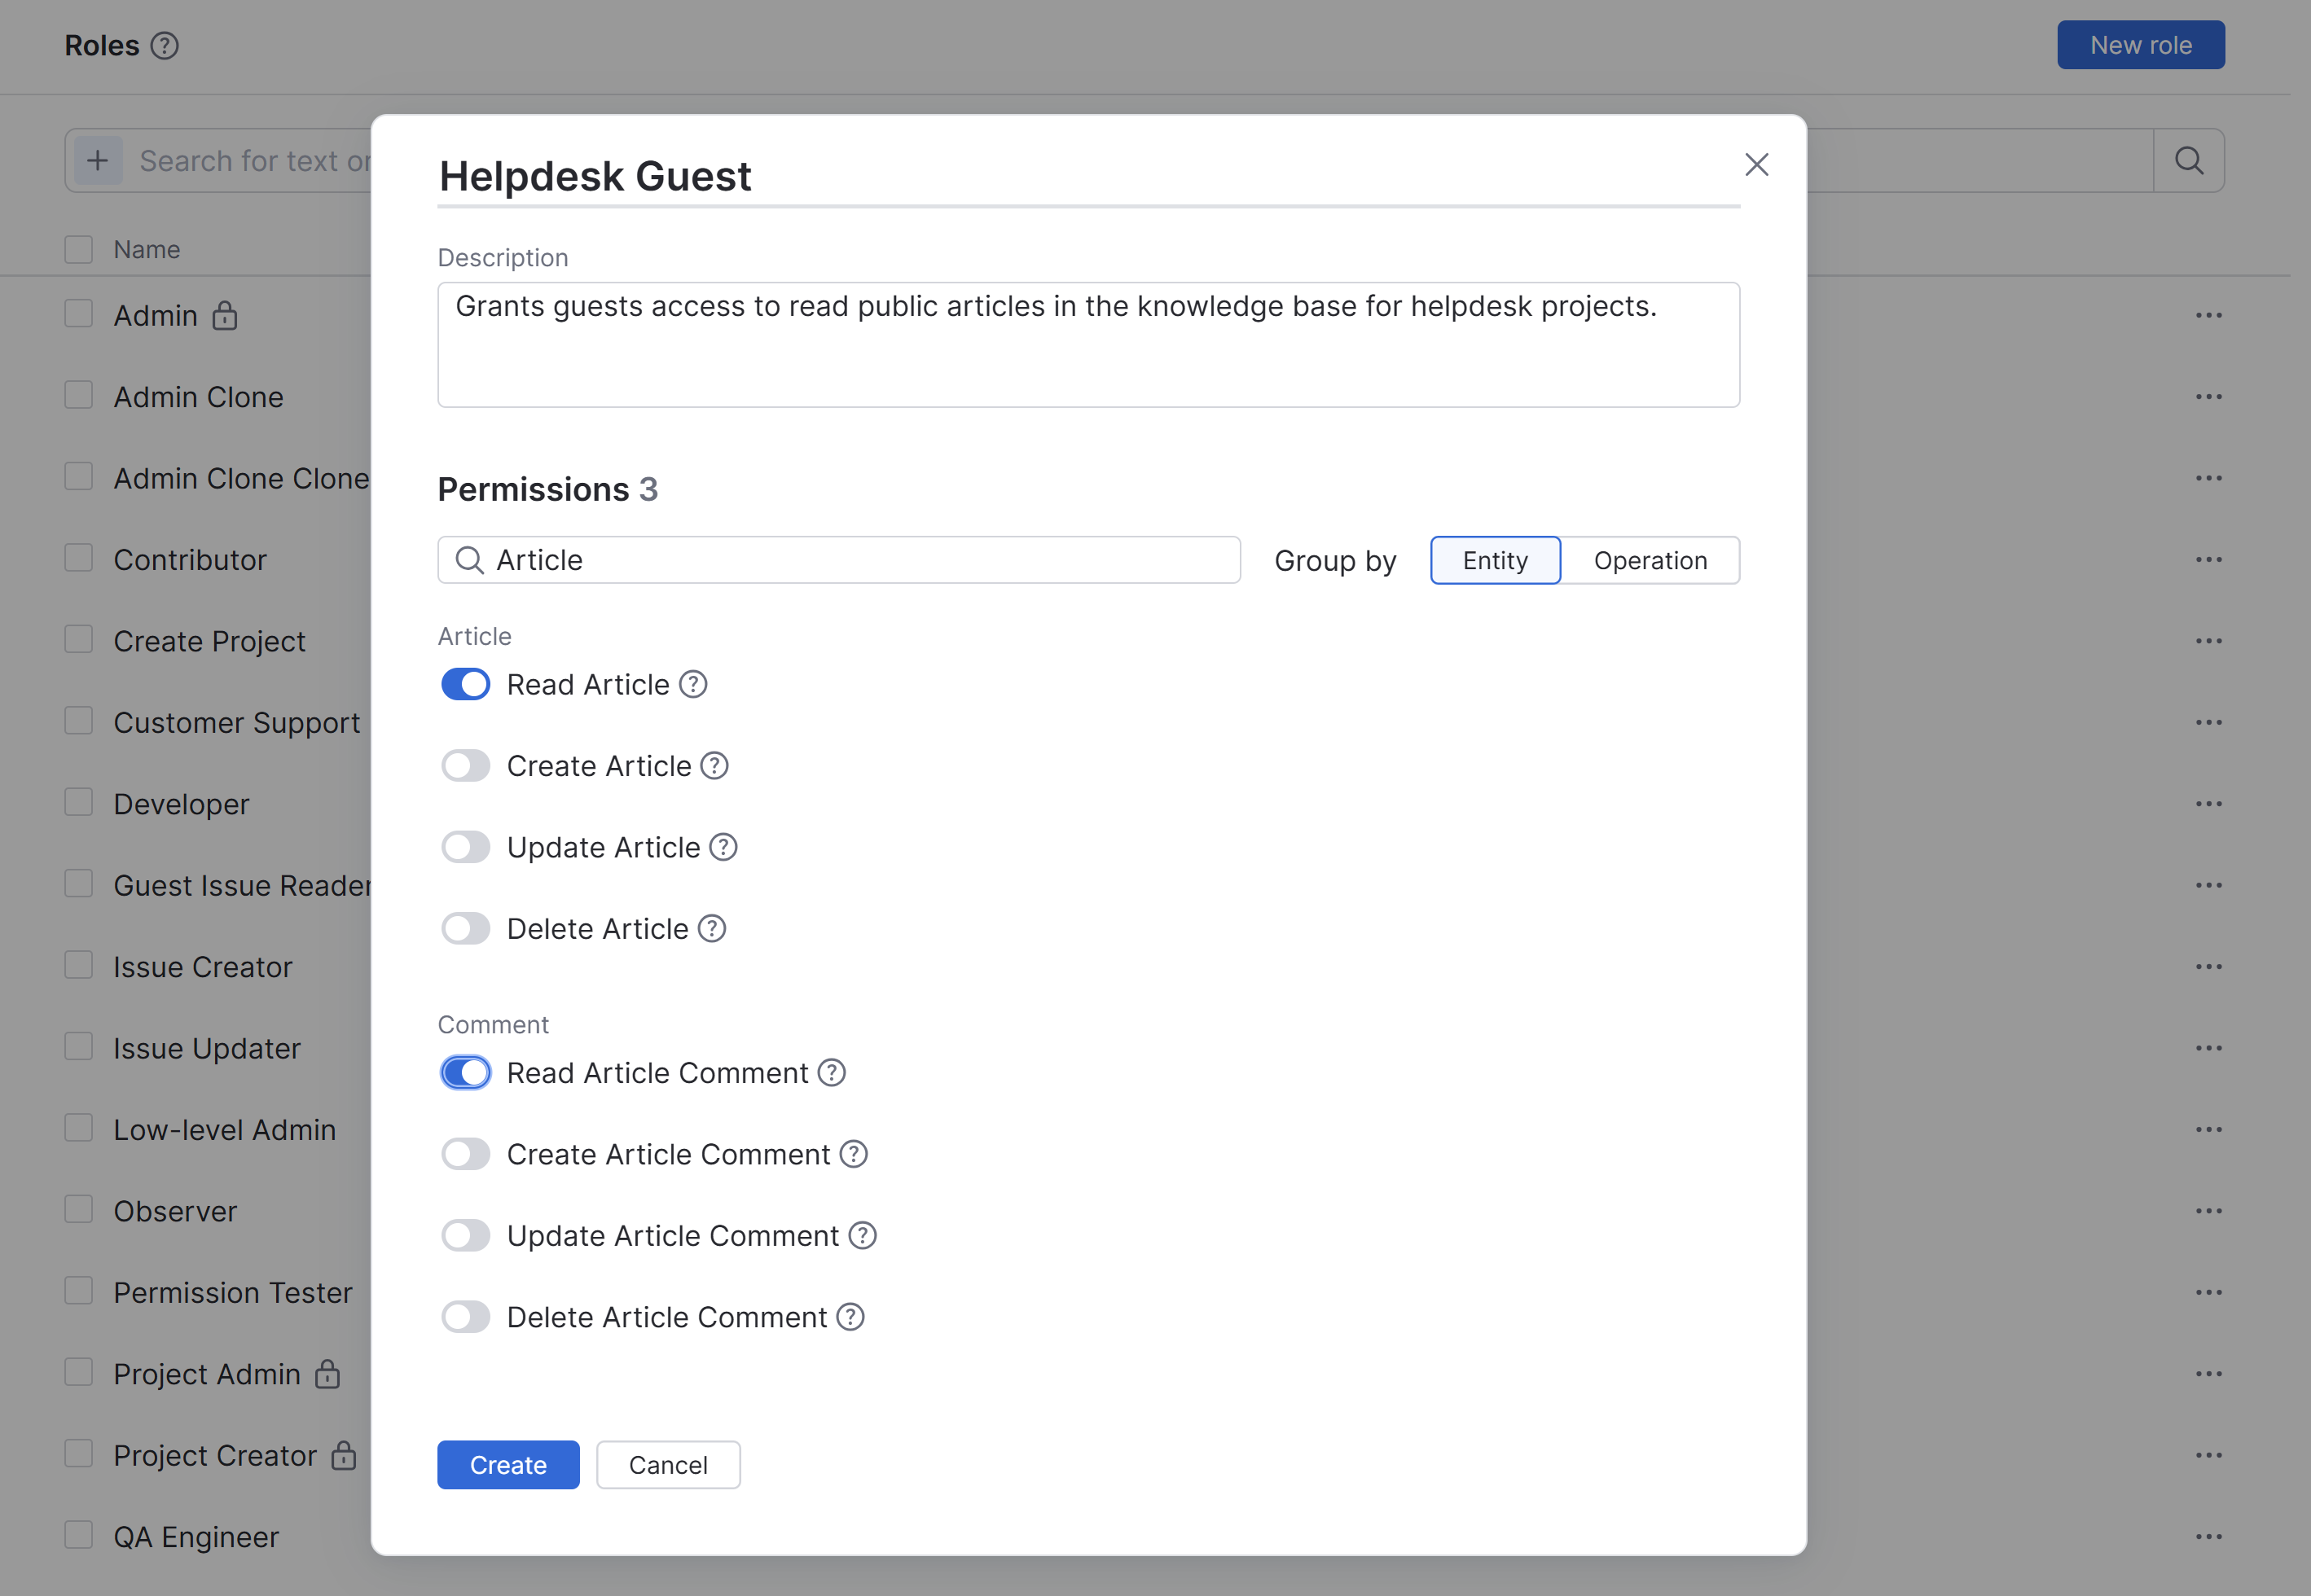Click the Customer Support role name
Screen dimensions: 2311x1596
coord(237,723)
